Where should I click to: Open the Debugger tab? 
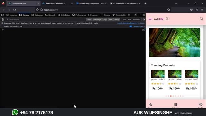pos(37,15)
